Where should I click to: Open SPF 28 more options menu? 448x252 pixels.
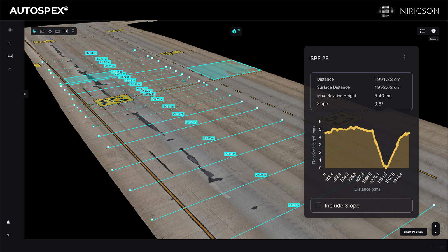coord(405,58)
